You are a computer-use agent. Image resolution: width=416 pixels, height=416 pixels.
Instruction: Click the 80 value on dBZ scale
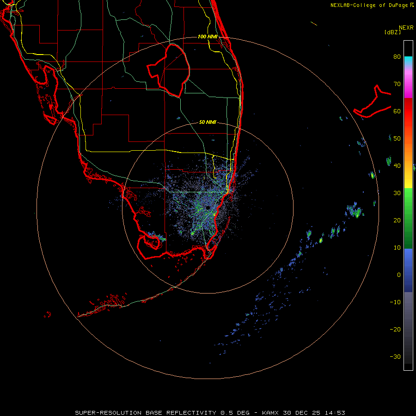[x=397, y=56]
